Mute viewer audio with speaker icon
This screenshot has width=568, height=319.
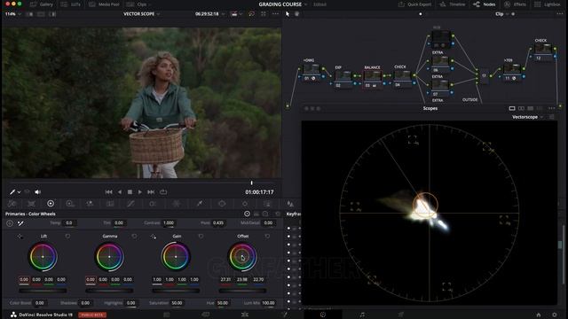tap(37, 192)
